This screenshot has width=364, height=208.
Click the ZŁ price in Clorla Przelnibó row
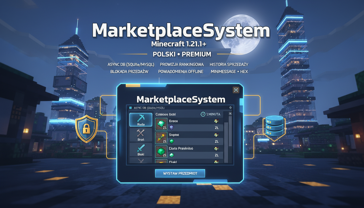click(217, 155)
